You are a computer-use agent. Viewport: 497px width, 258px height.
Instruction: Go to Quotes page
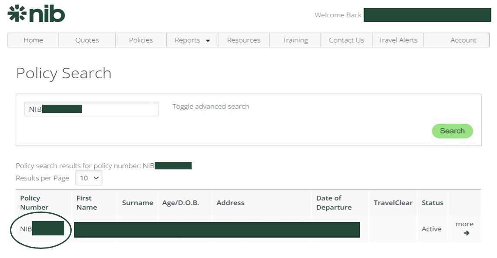tap(87, 40)
